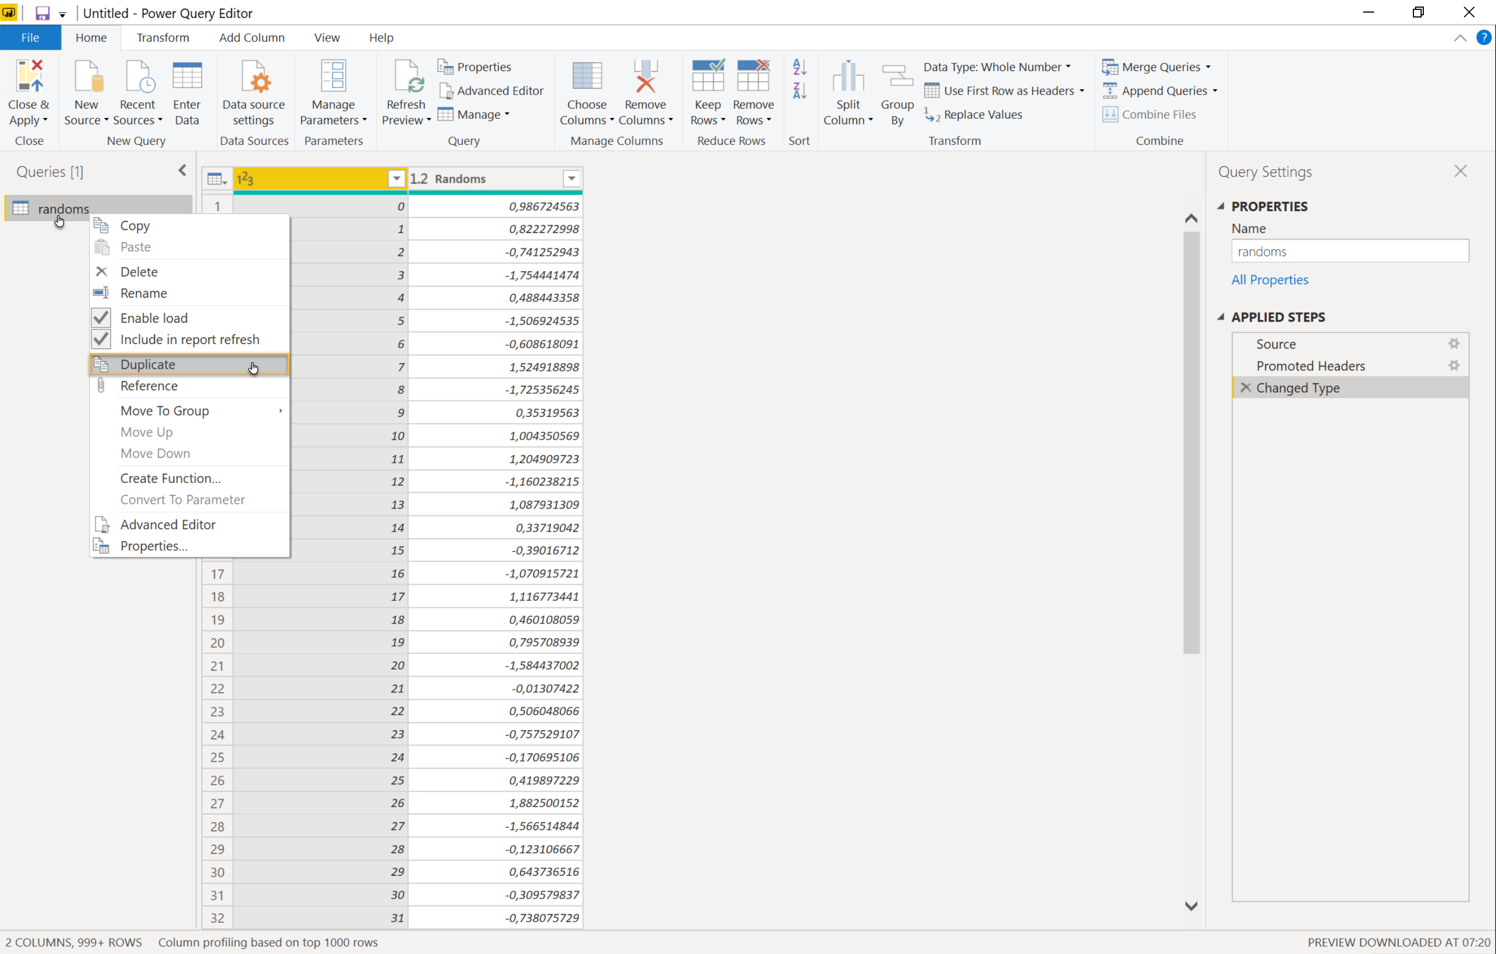The height and width of the screenshot is (954, 1496).
Task: Open Data source settings
Action: [254, 93]
